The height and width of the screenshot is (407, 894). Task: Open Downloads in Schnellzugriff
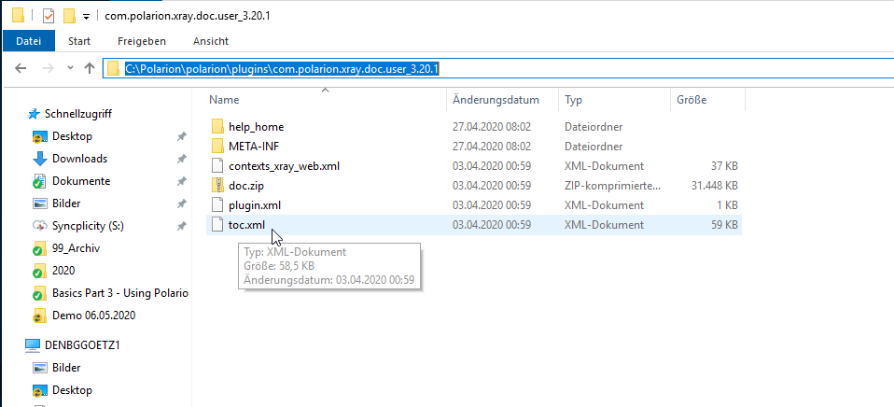click(79, 159)
